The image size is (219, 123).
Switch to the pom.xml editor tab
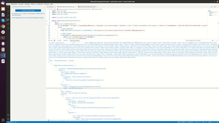pos(51,7)
